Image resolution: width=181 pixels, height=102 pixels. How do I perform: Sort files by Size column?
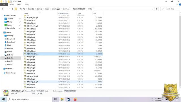coord(95,14)
